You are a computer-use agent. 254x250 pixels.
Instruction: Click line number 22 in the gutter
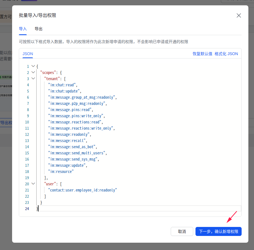pyautogui.click(x=27, y=196)
